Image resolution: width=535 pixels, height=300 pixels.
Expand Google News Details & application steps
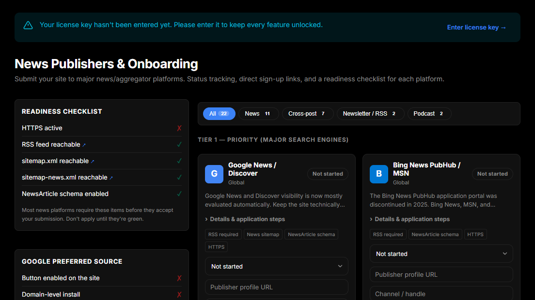click(245, 219)
